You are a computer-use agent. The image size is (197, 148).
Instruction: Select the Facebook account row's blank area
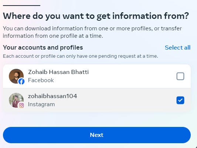coord(132,76)
